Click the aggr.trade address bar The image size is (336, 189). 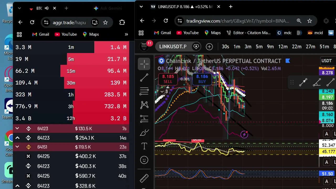tap(69, 22)
